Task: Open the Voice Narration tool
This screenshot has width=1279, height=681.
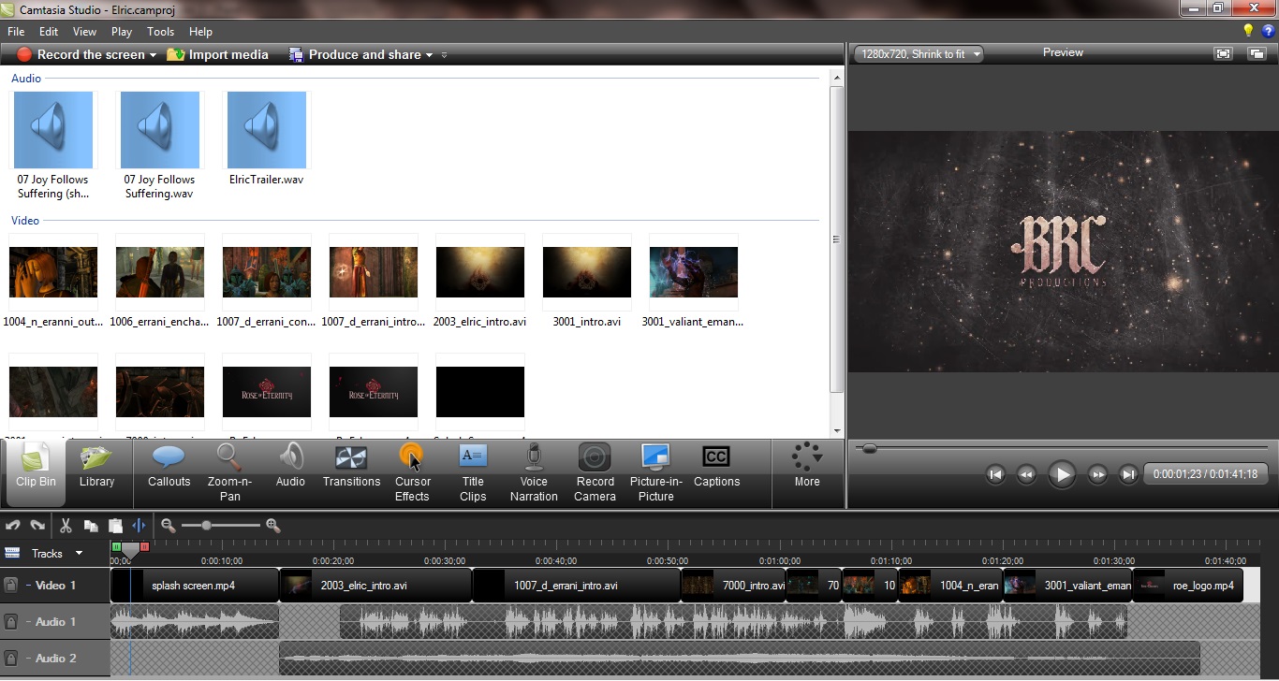Action: (534, 473)
